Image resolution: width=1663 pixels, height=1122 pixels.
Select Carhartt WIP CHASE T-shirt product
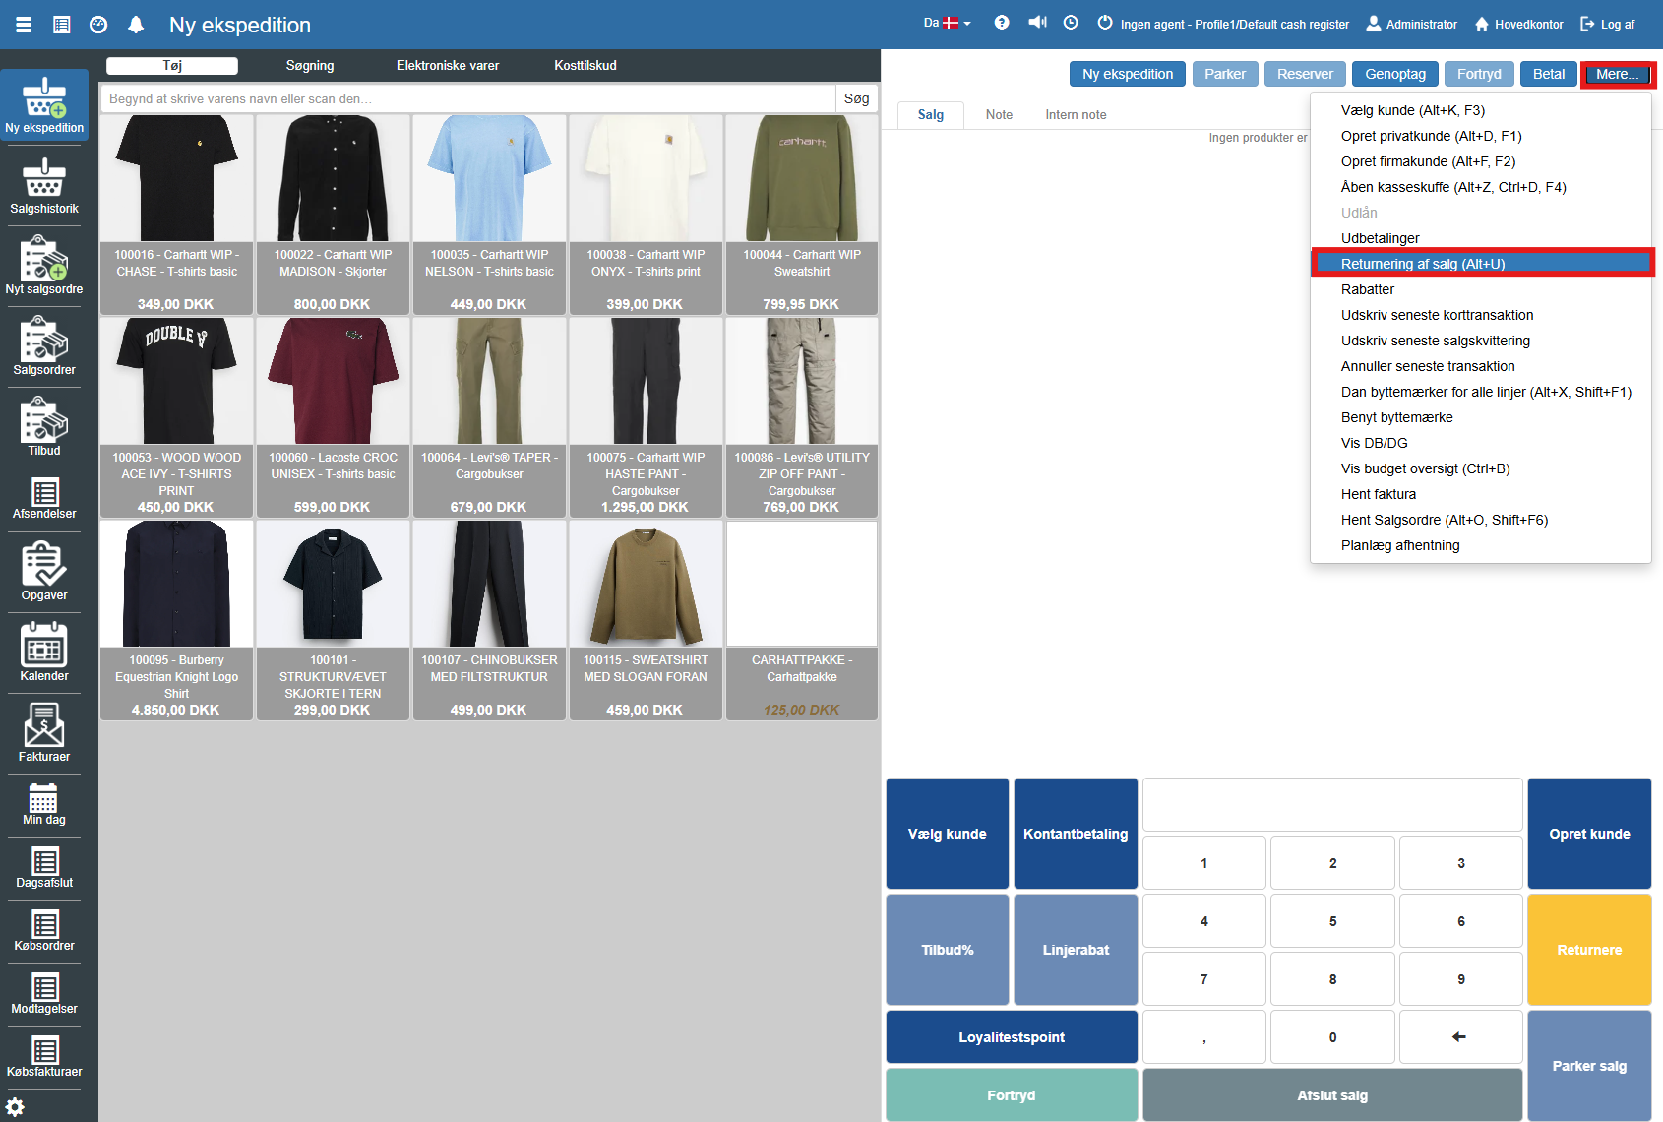(176, 215)
